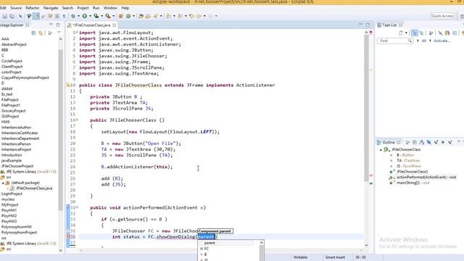Select the Outline view tab

pos(389,142)
